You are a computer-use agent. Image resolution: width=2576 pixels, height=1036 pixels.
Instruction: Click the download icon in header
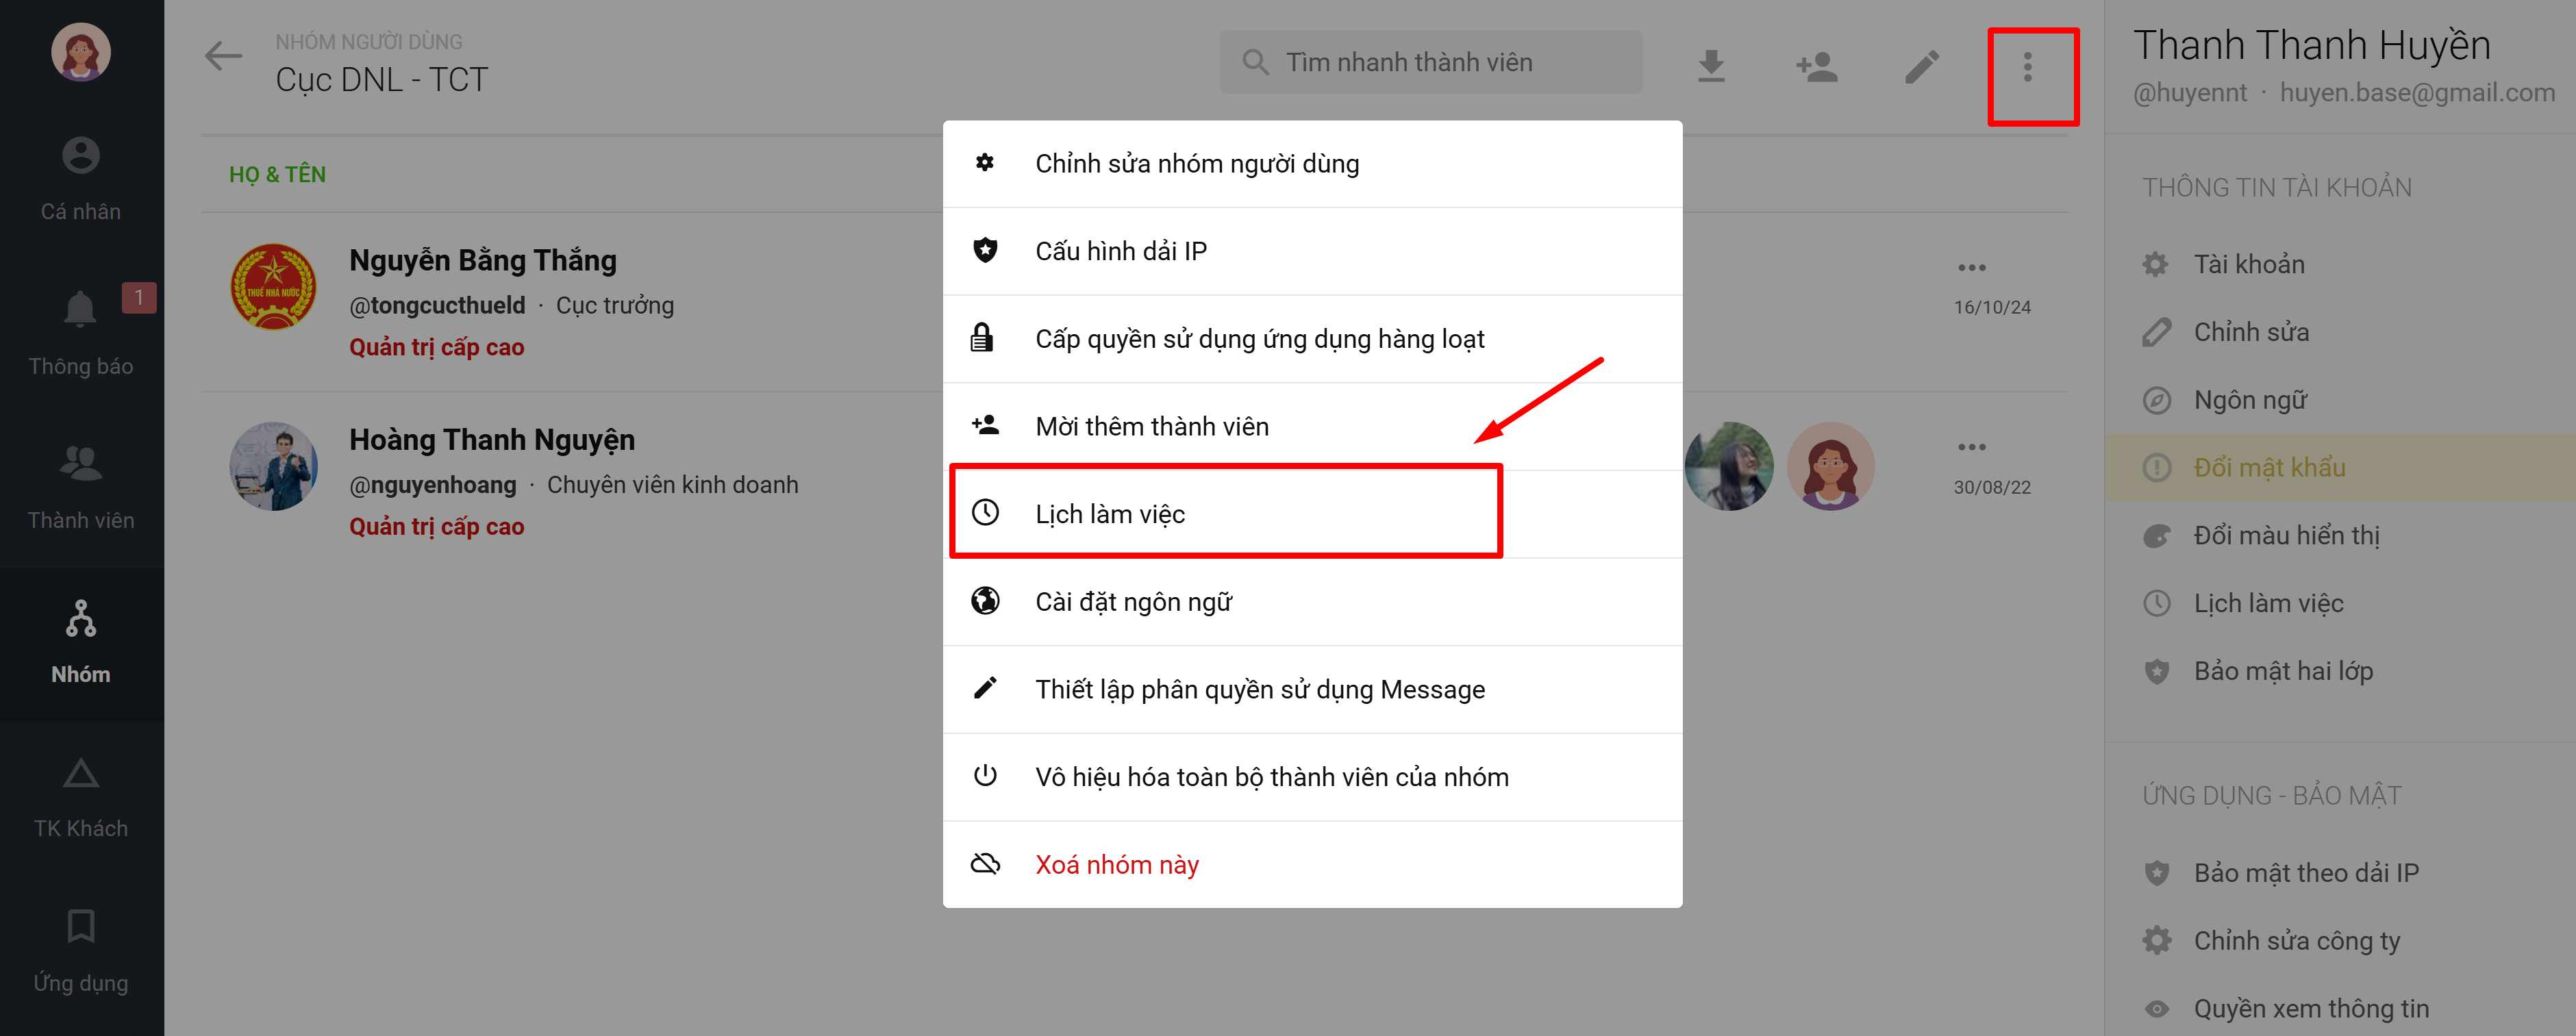pos(1711,66)
